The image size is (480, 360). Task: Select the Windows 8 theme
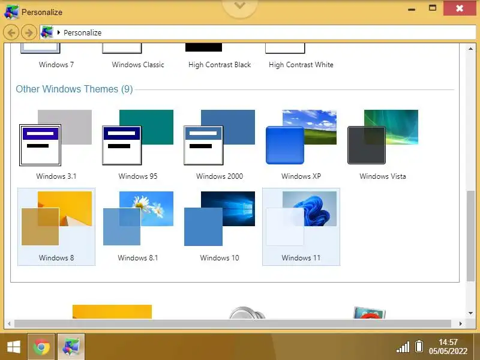pyautogui.click(x=56, y=227)
